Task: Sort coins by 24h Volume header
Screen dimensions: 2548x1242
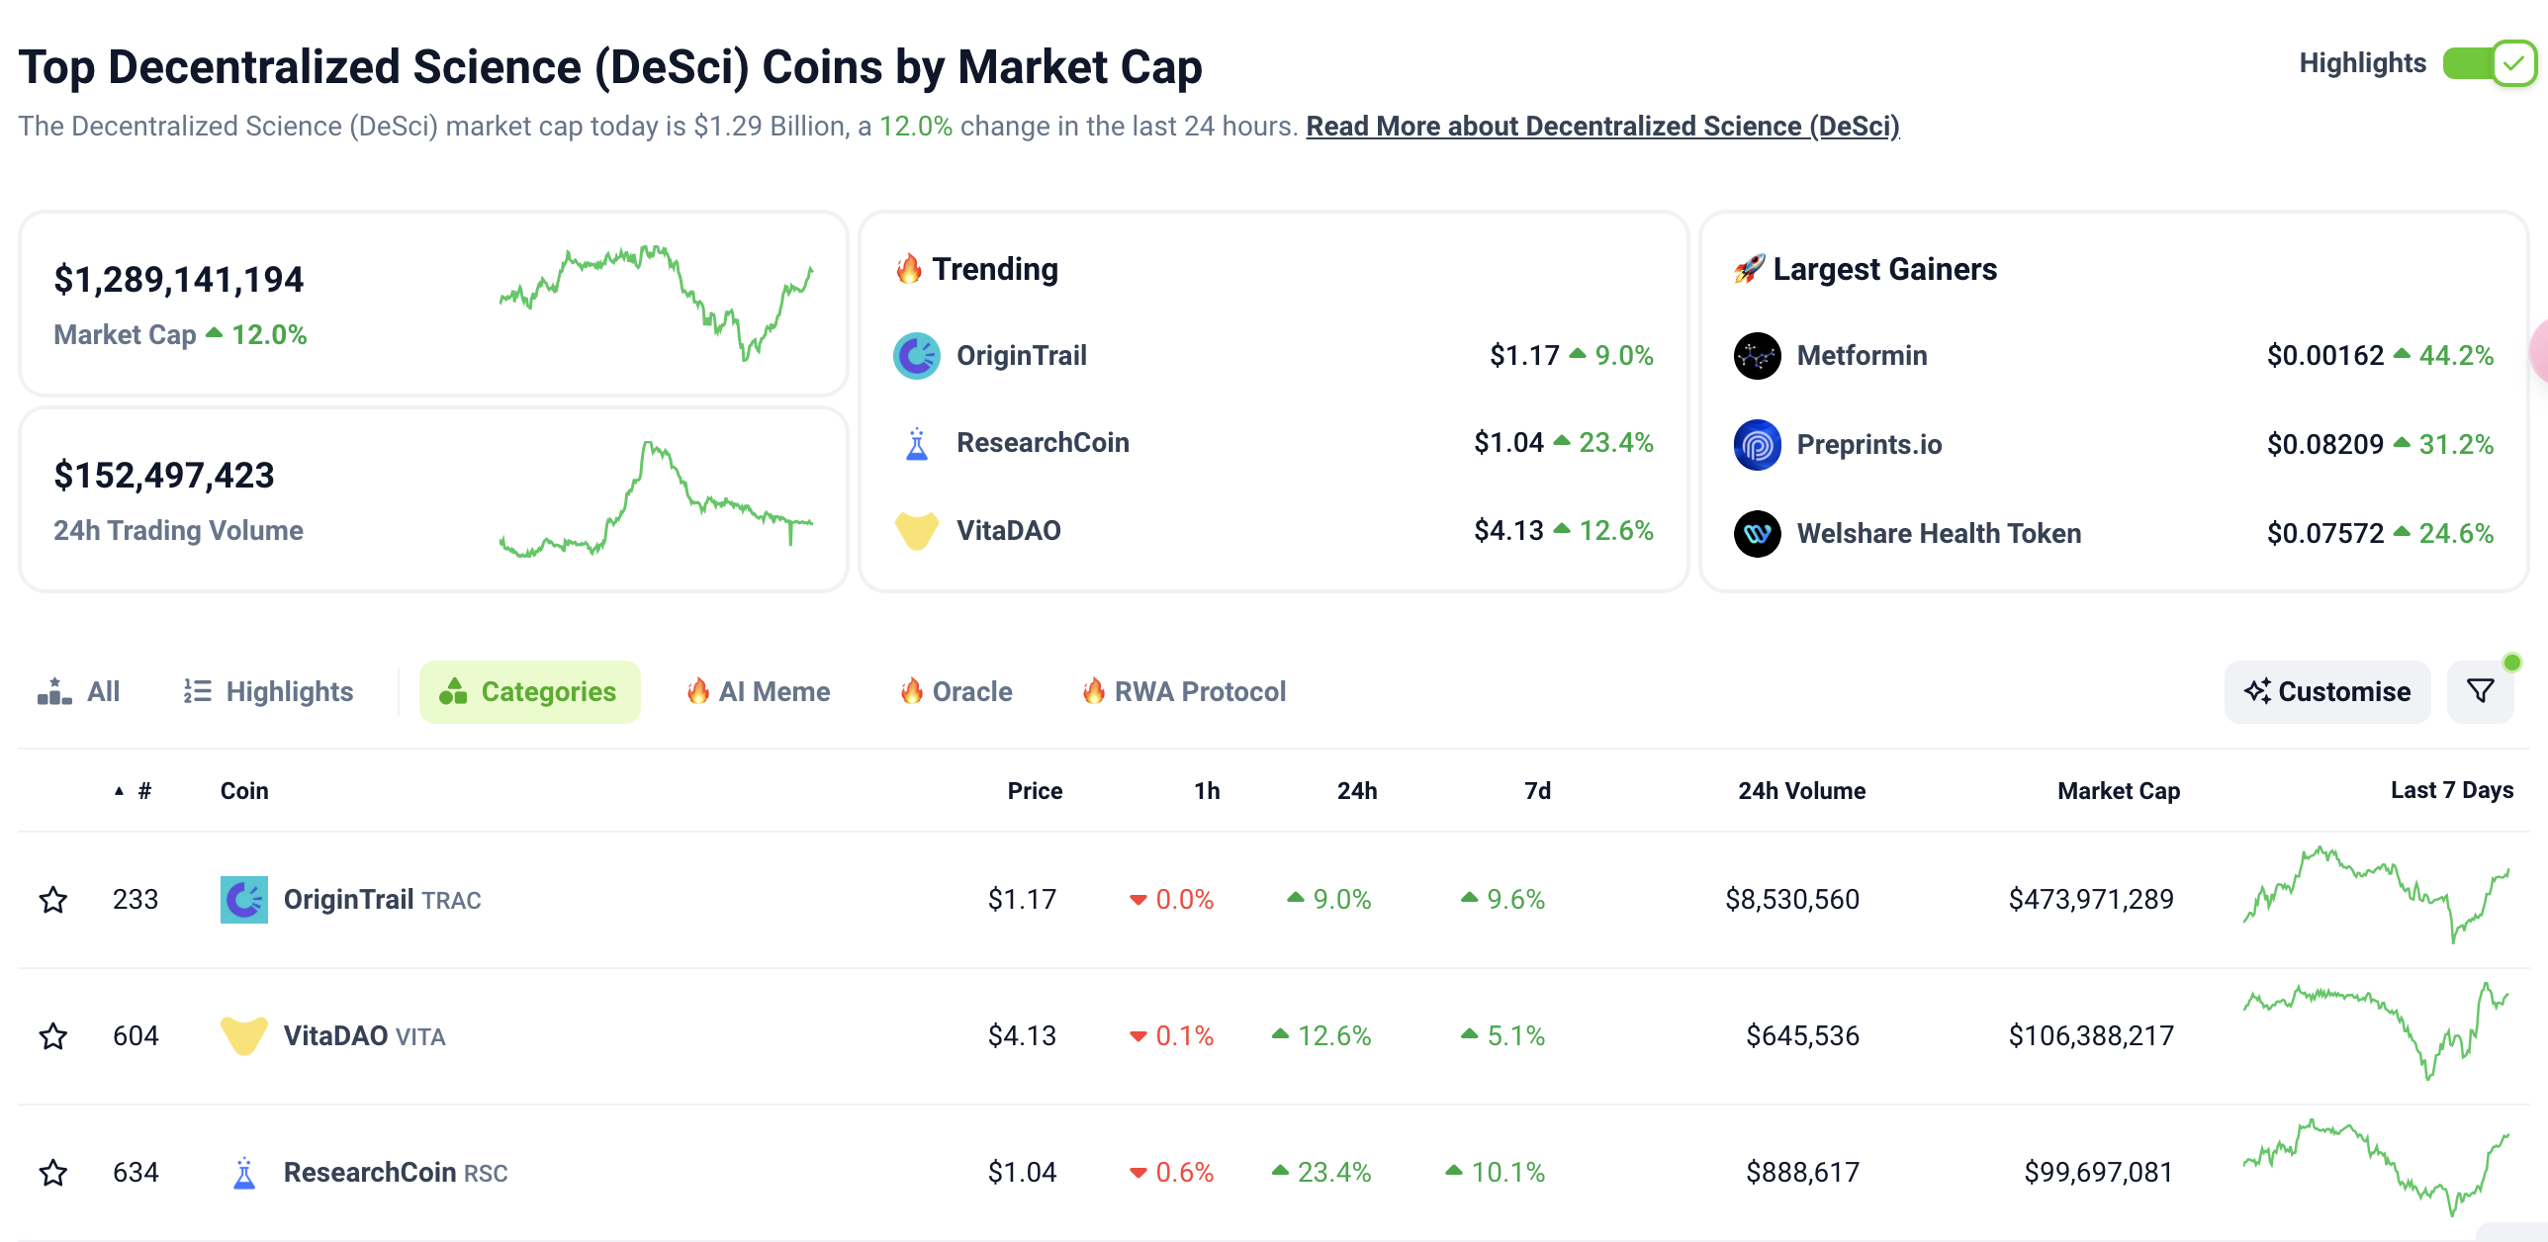Action: click(x=1801, y=791)
